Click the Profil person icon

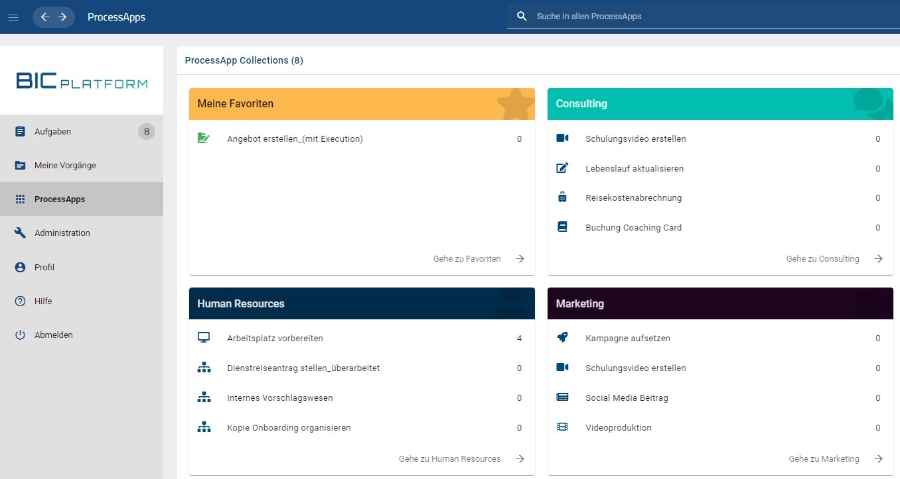pos(20,268)
